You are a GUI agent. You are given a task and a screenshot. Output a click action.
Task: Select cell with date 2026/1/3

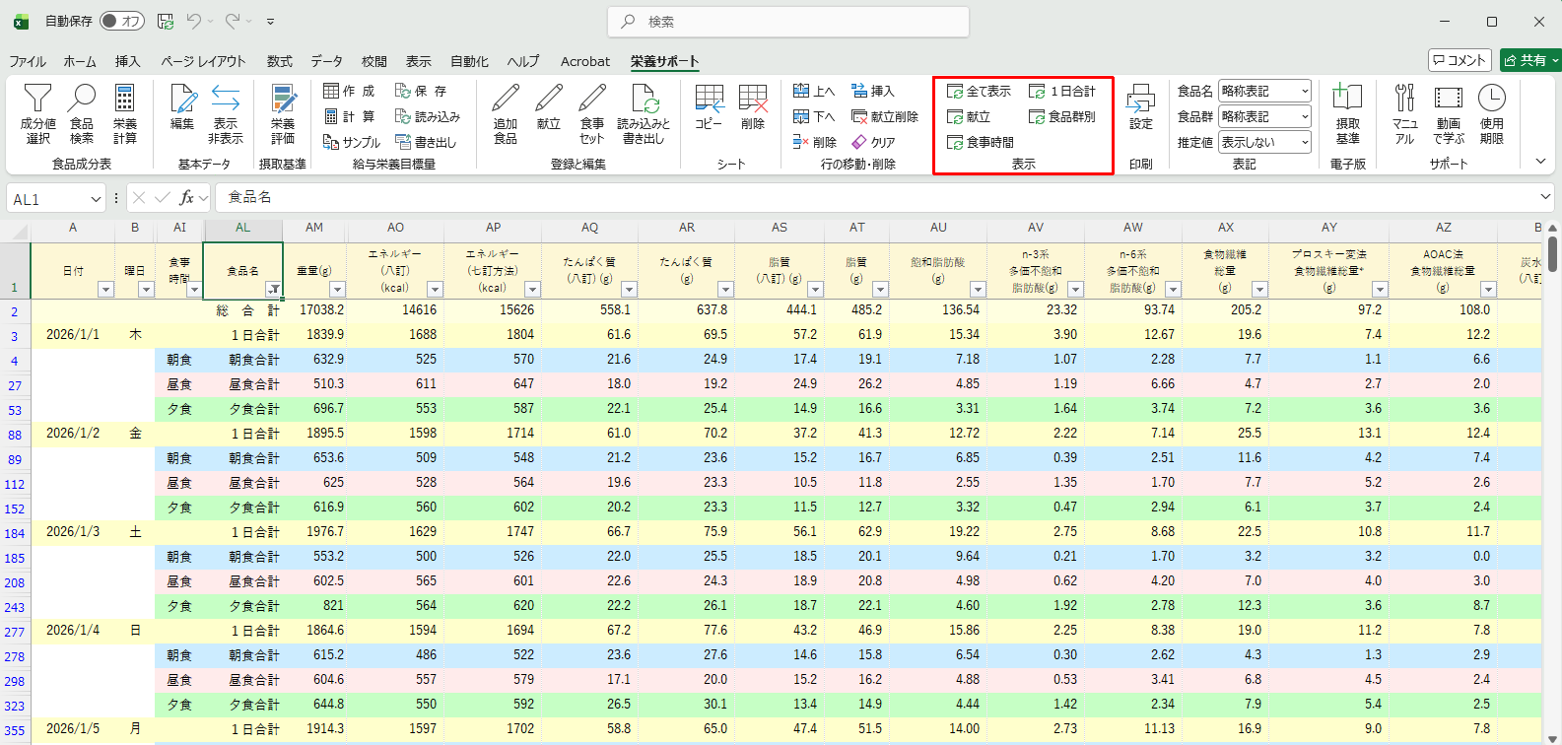tap(73, 531)
